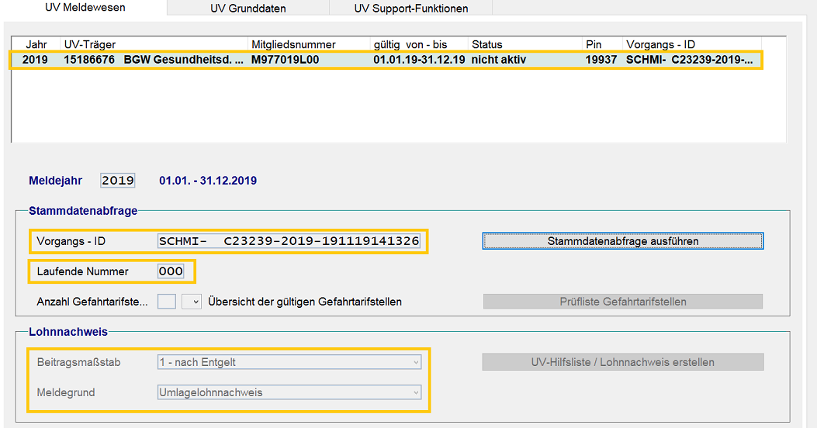
Task: Click the Pin column header
Action: pyautogui.click(x=602, y=44)
